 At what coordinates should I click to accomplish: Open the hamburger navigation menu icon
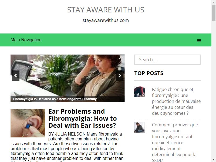(199, 40)
